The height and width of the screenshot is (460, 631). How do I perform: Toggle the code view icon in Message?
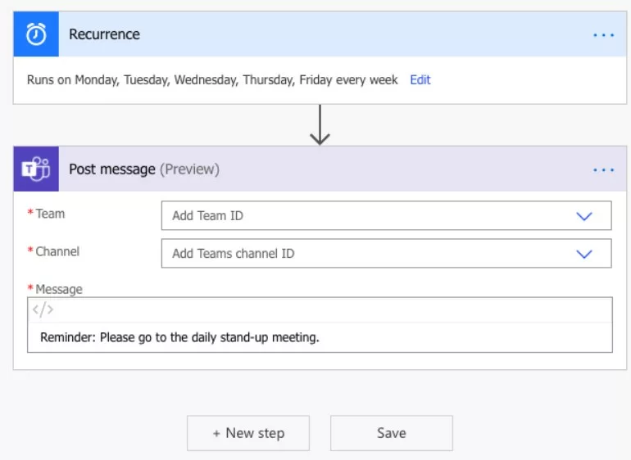coord(43,309)
